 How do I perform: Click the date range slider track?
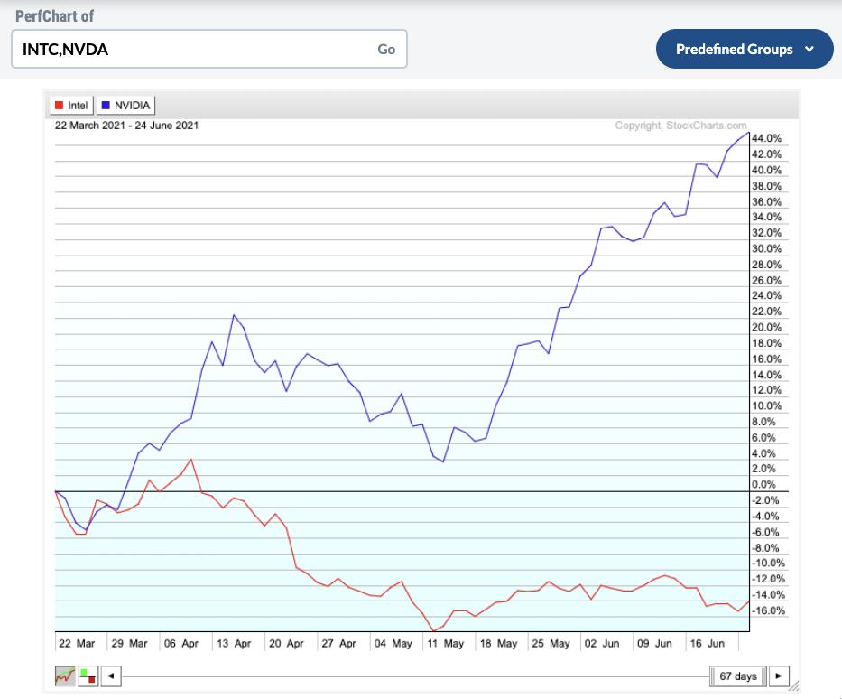pos(415,676)
